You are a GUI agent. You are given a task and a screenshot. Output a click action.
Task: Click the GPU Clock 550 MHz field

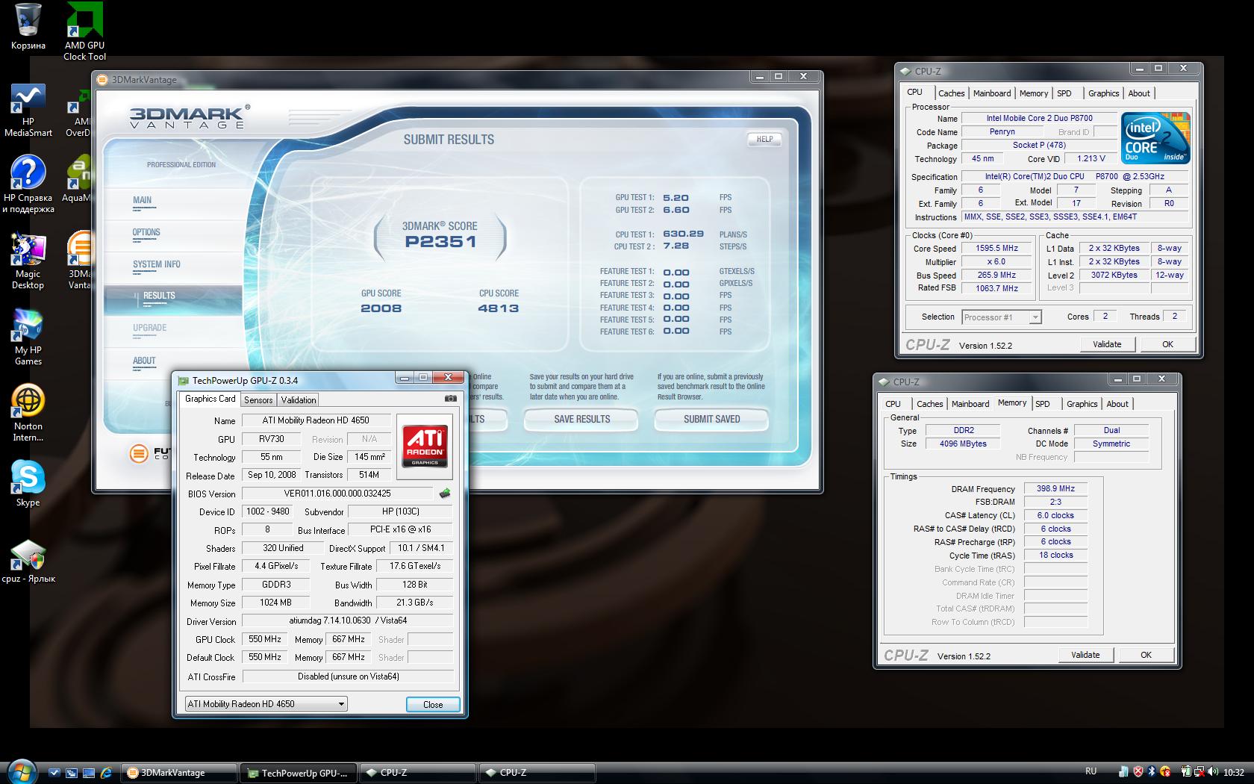click(x=265, y=639)
